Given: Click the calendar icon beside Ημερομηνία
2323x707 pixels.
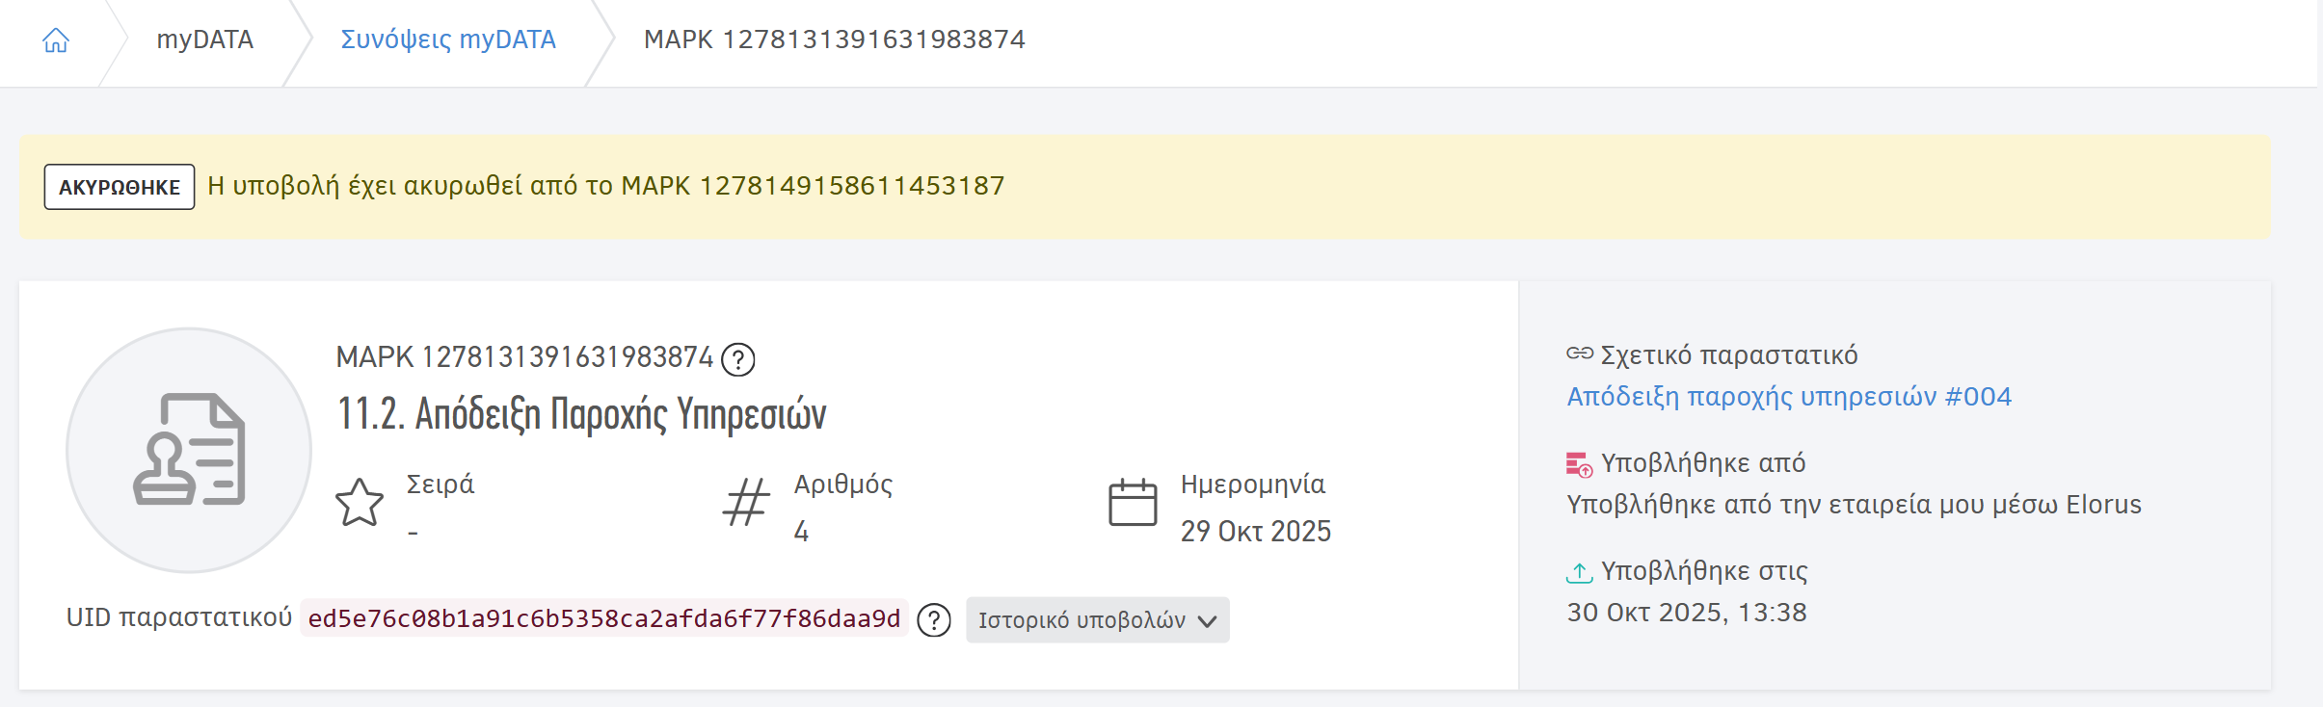Looking at the screenshot, I should click(1135, 503).
